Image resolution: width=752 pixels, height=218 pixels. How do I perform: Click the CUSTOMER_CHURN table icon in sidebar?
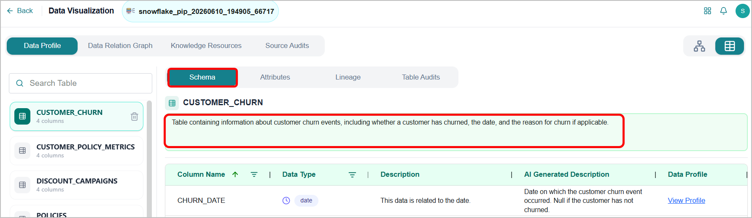tap(22, 116)
